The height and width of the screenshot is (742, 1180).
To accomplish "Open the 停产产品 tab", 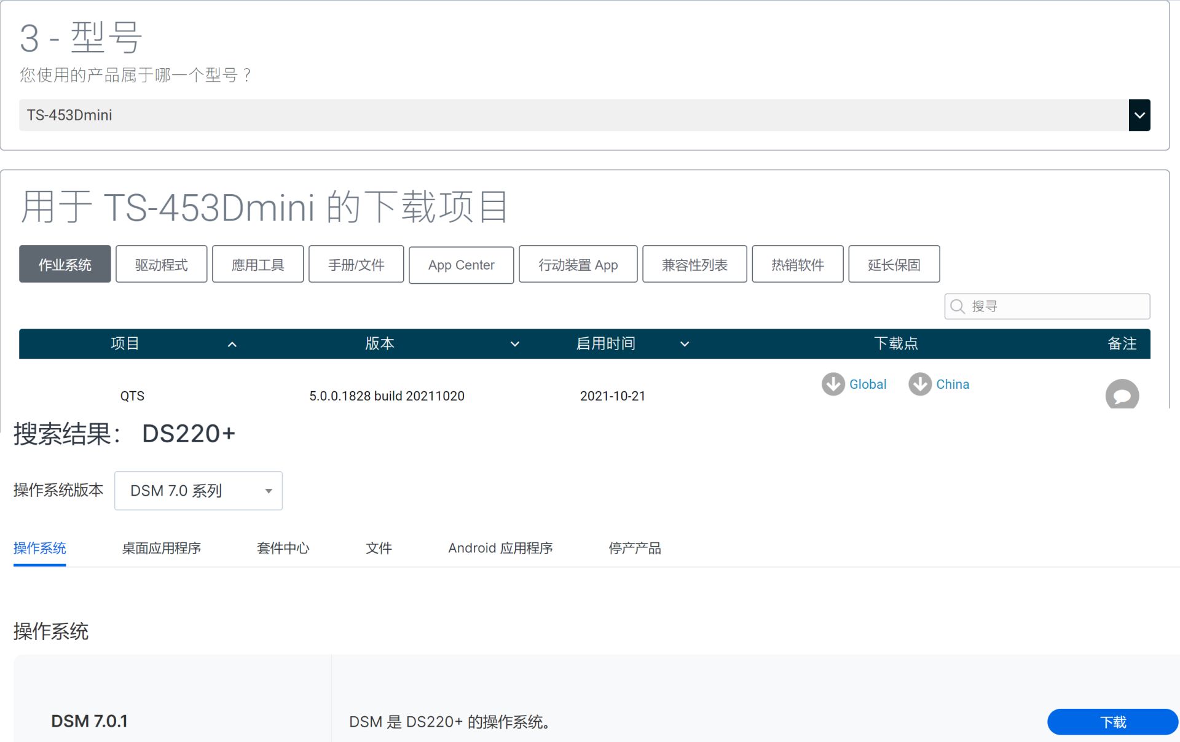I will [635, 548].
